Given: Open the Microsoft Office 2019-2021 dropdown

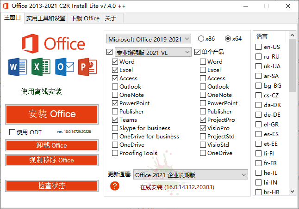Looking at the screenshot, I should click(149, 39).
